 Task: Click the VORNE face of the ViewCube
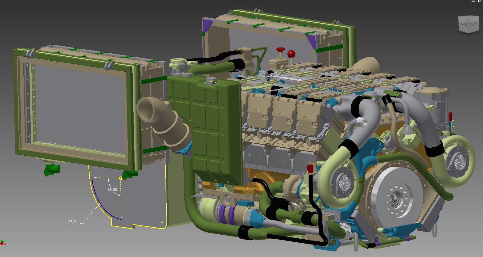463,25
